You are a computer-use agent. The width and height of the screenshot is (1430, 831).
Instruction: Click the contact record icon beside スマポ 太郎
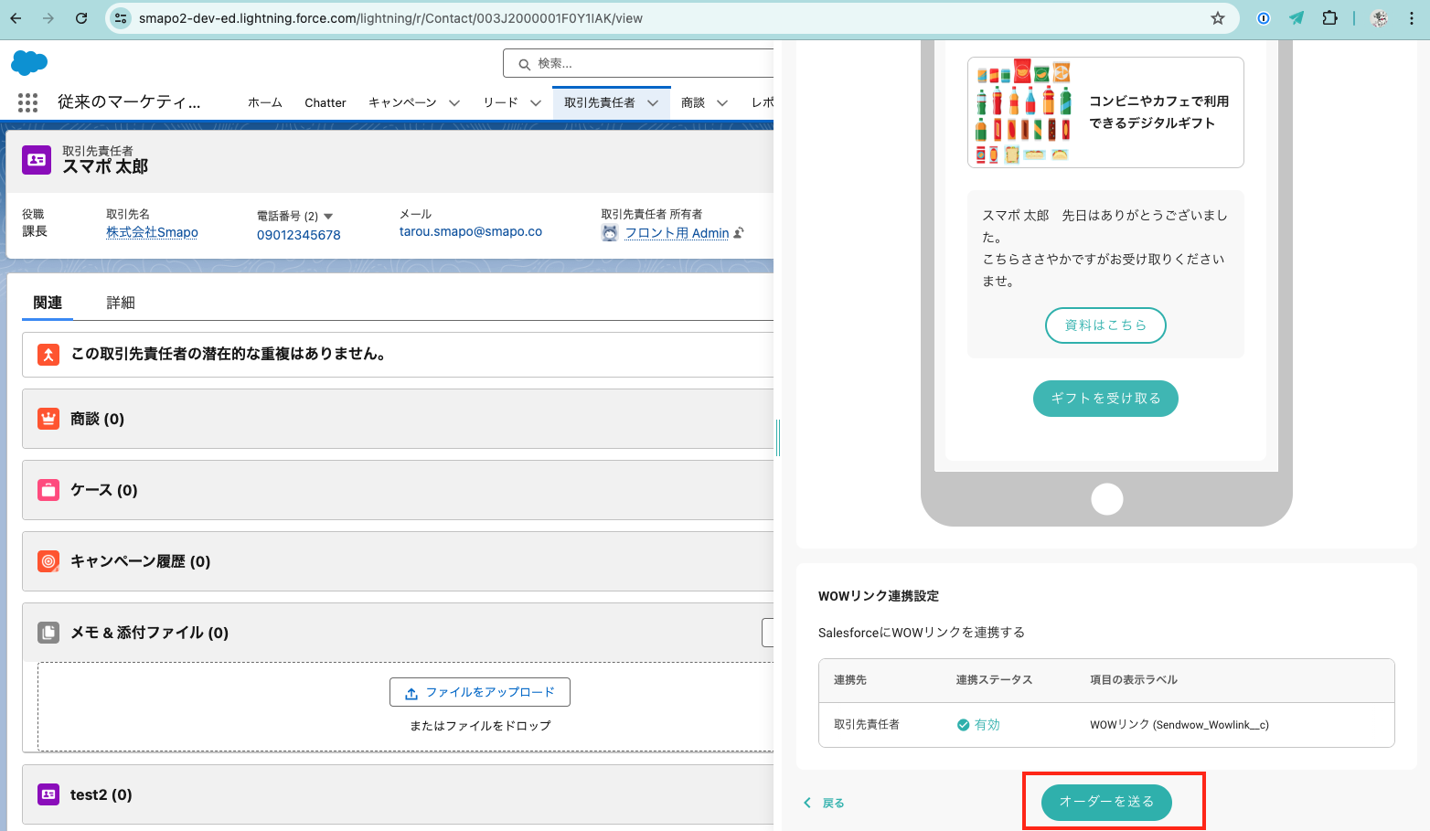pos(37,160)
